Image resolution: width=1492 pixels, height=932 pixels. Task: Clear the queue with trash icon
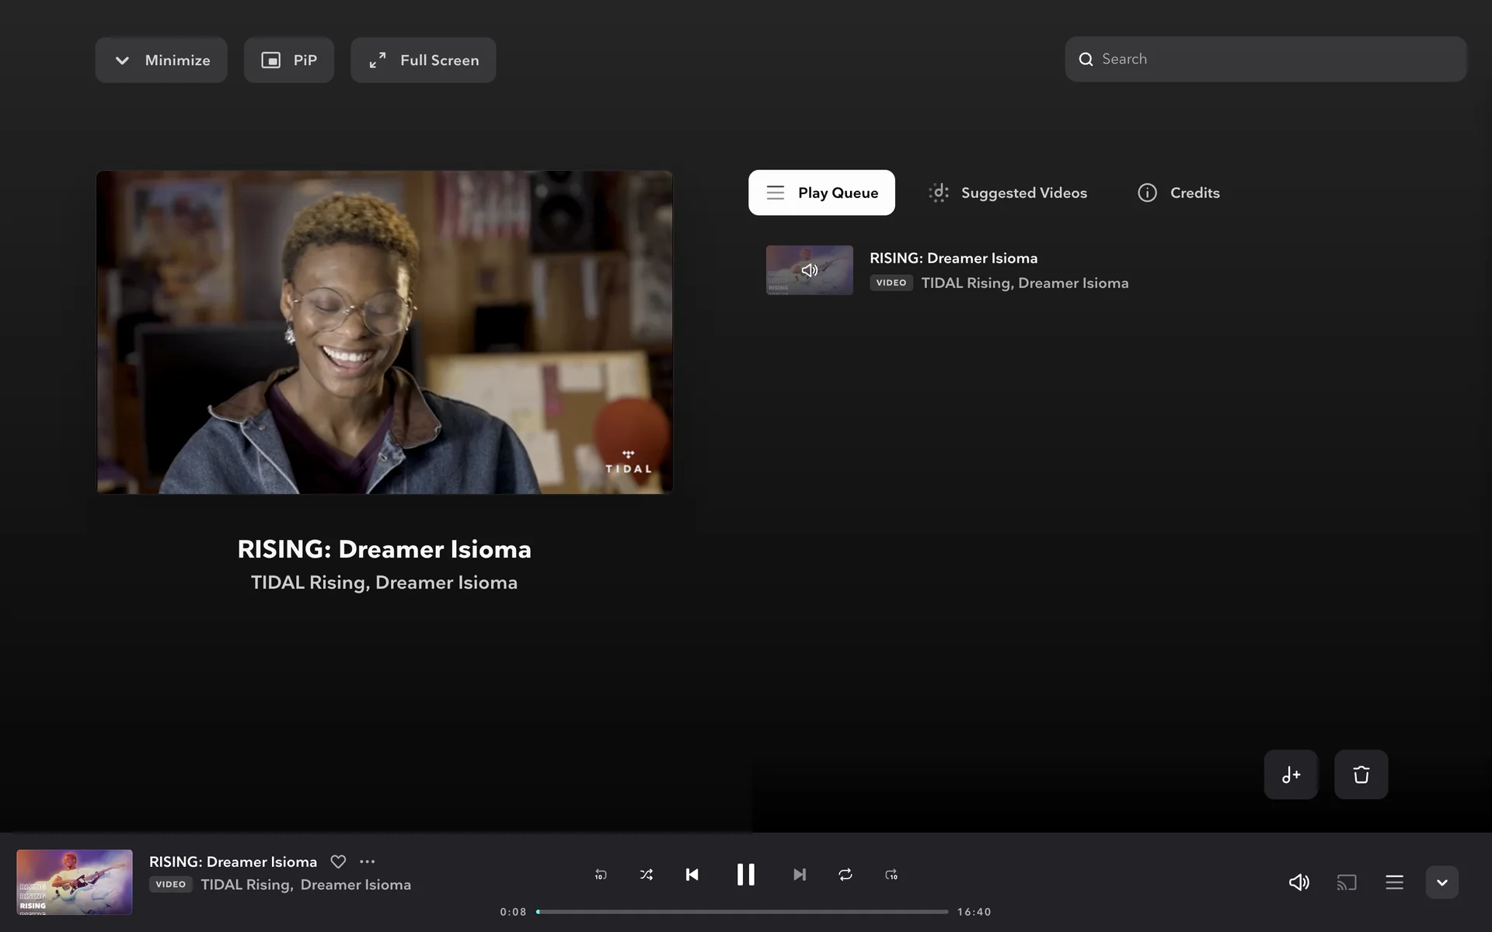[1361, 774]
